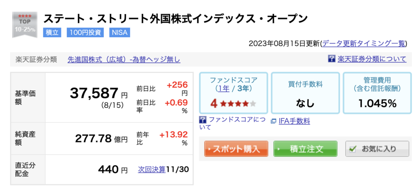Viewport: 414px width, 190px height.
Task: Switch fund score to 1年
Action: [x=224, y=89]
